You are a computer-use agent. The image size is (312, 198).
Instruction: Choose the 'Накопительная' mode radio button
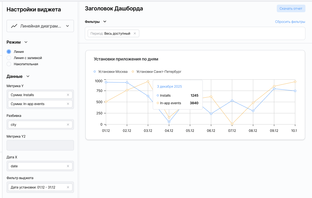click(x=9, y=64)
